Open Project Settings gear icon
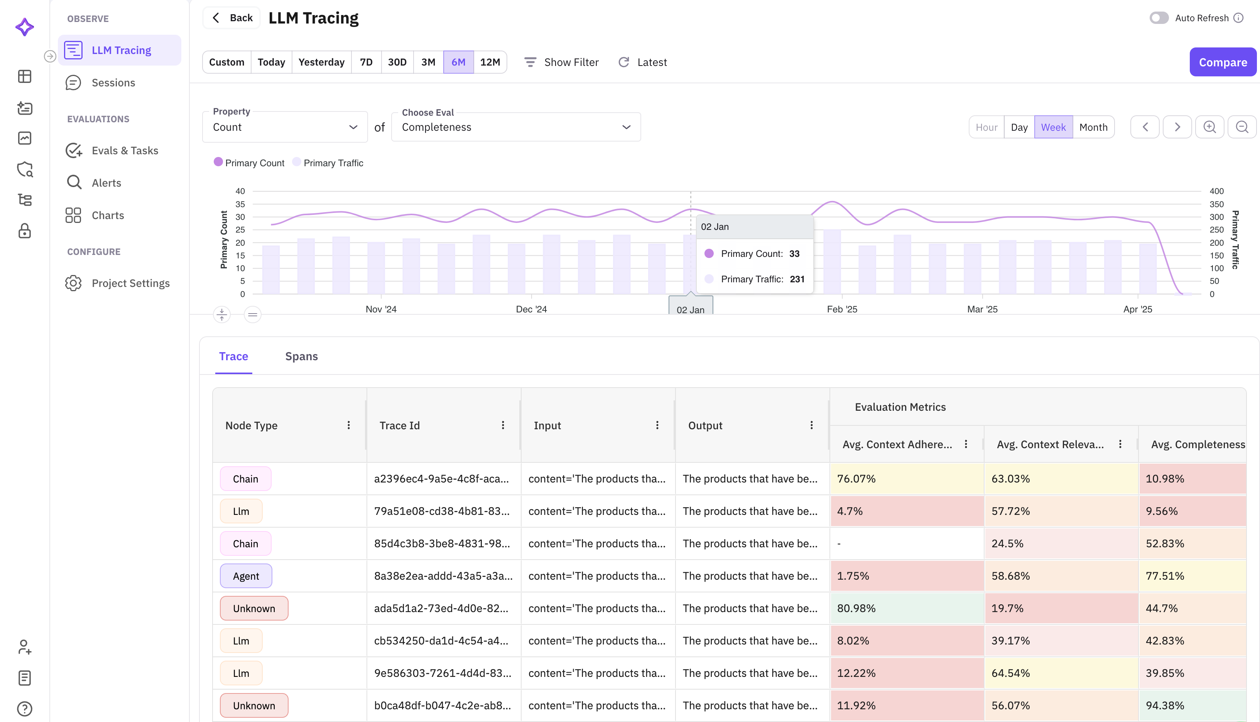Image resolution: width=1260 pixels, height=722 pixels. tap(73, 283)
